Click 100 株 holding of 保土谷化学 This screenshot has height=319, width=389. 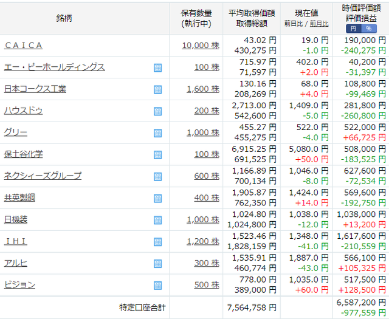click(x=207, y=154)
